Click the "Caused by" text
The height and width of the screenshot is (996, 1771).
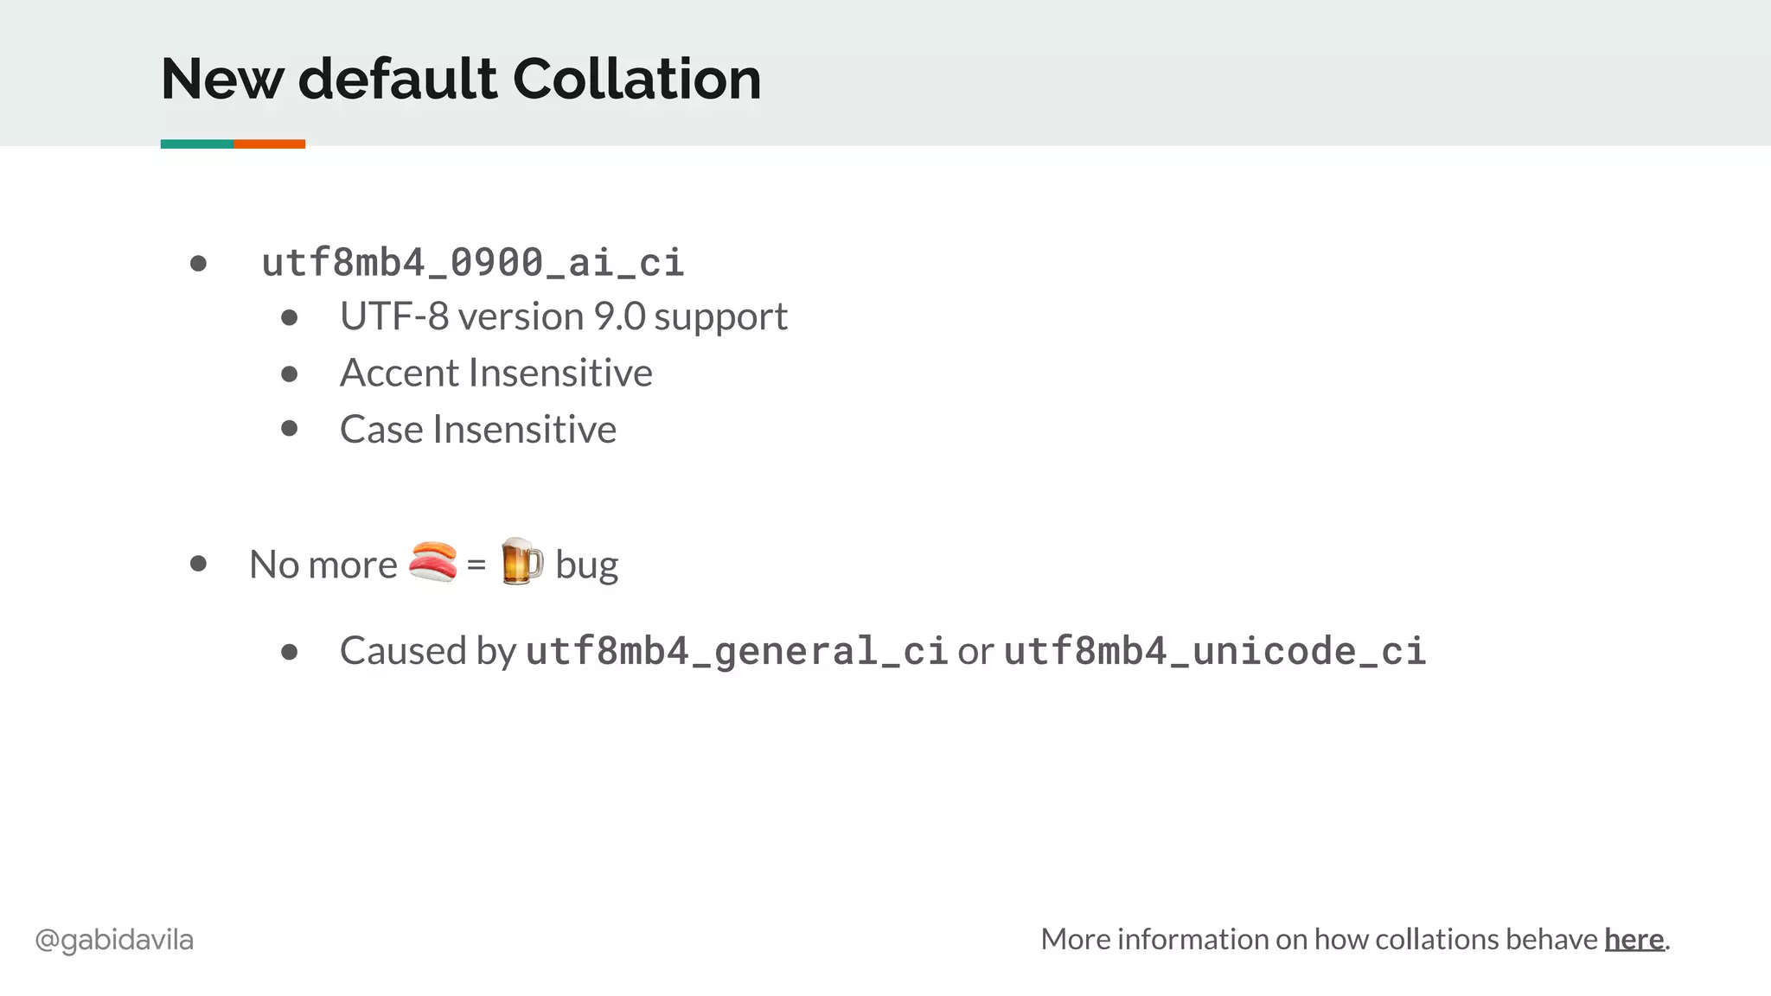[428, 651]
